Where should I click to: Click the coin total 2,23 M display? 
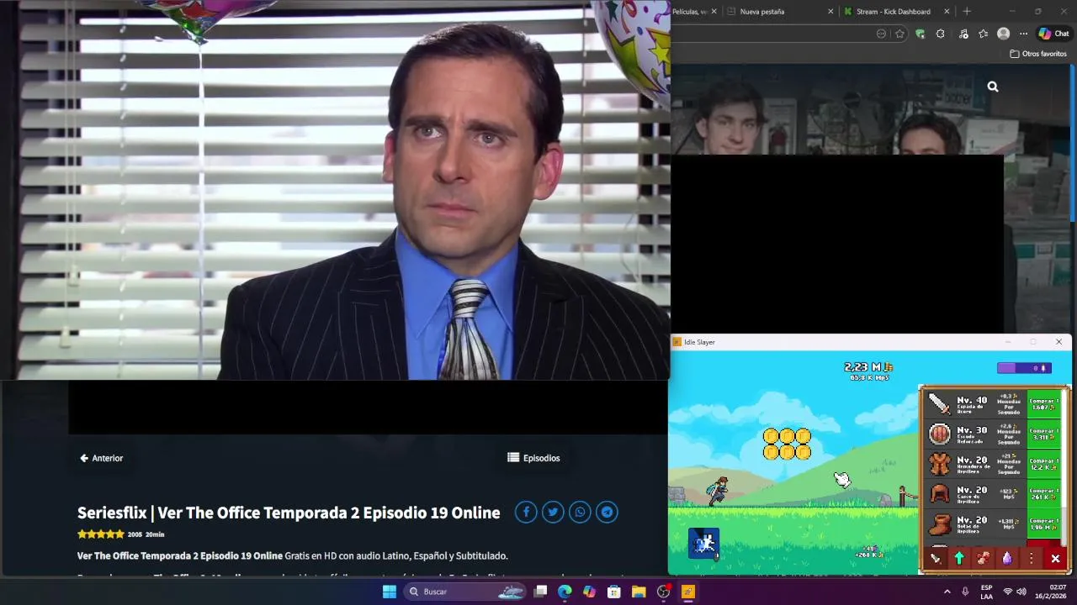[x=868, y=367]
